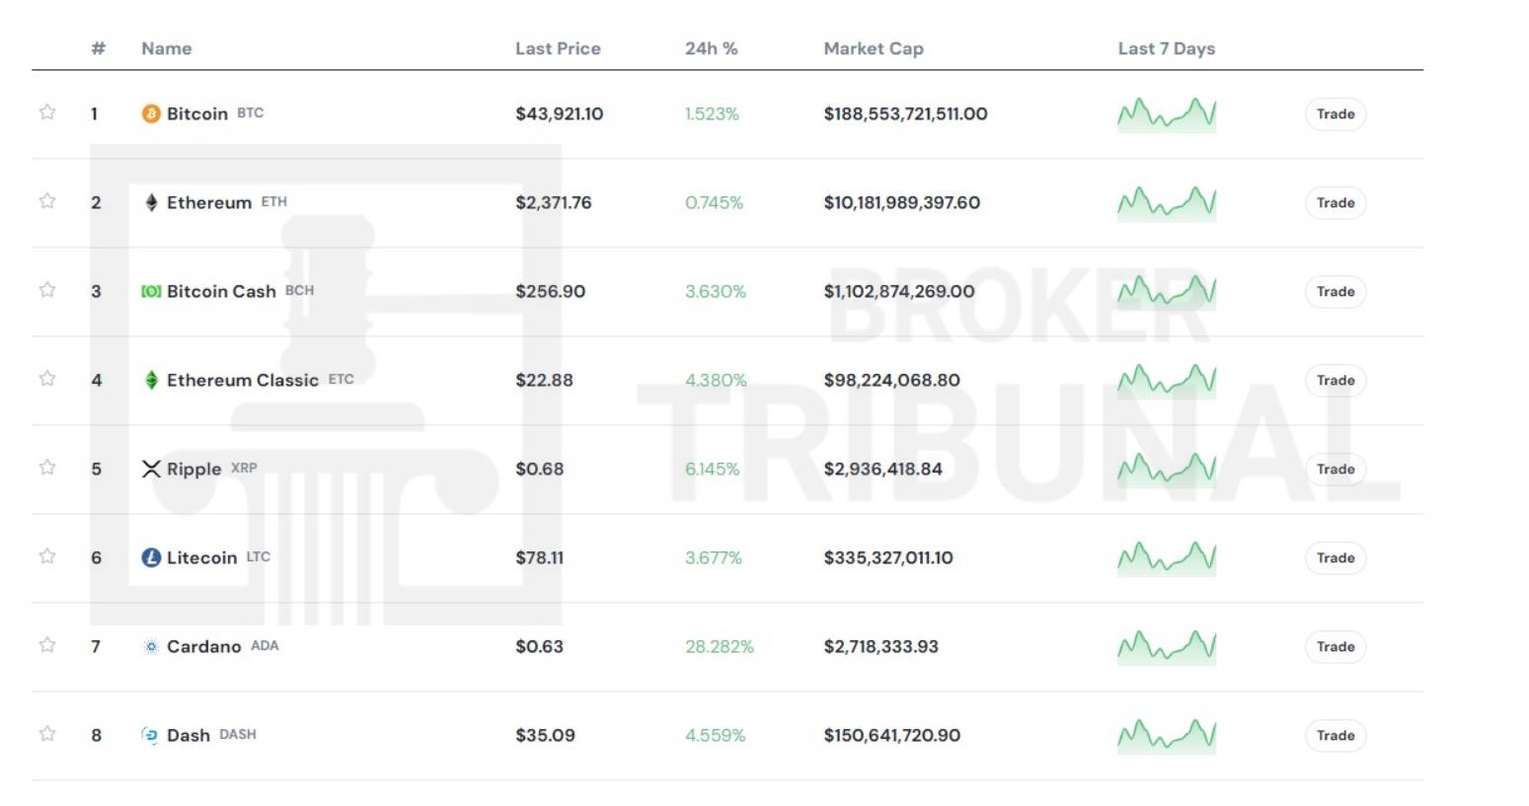Click the Dash Trade button
This screenshot has height=806, width=1529.
coord(1336,735)
